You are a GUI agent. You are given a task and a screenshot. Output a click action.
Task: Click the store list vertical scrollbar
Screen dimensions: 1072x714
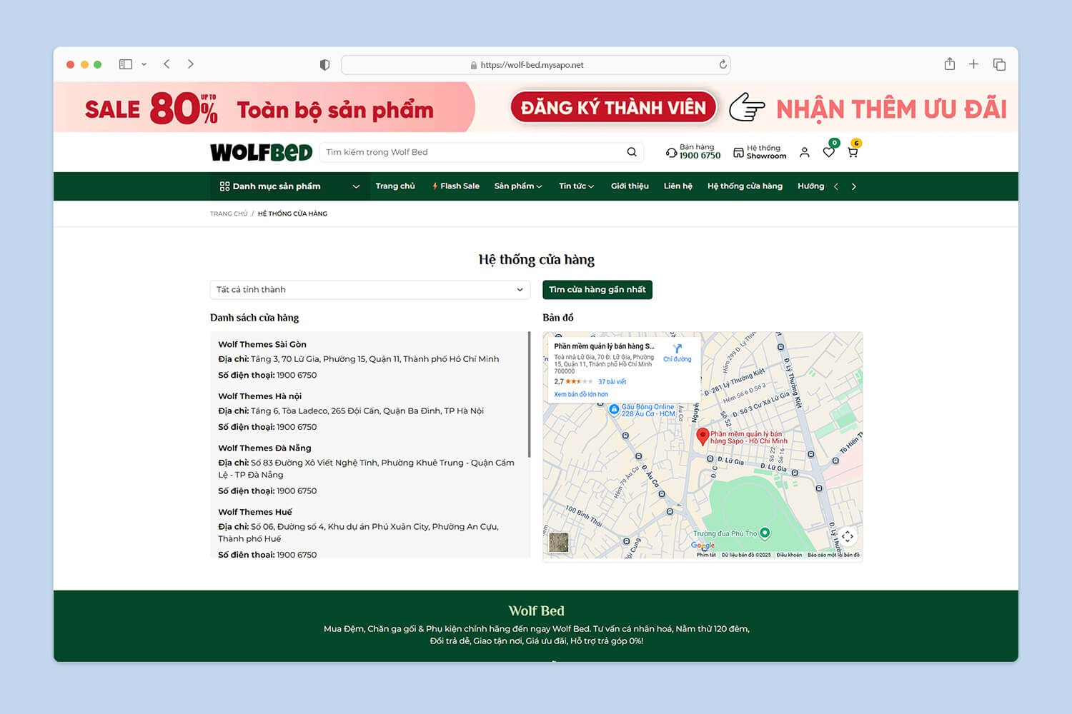pyautogui.click(x=529, y=394)
